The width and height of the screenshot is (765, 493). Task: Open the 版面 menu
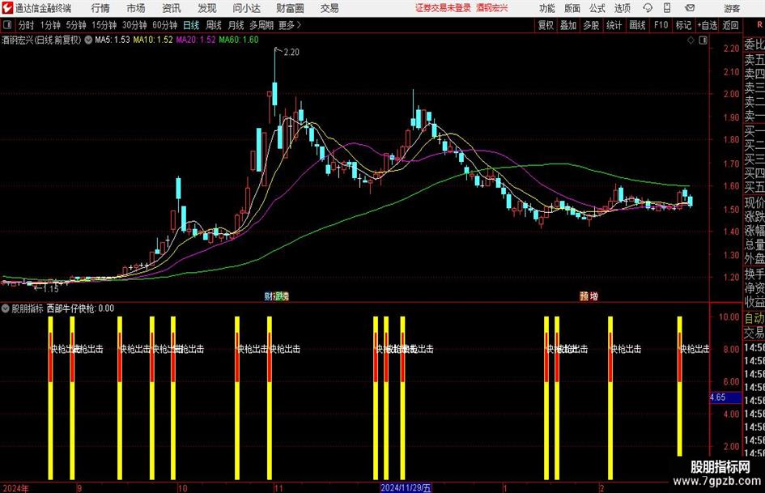(572, 8)
